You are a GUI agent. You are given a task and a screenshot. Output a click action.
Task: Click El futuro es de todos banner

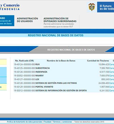tap(105, 7)
